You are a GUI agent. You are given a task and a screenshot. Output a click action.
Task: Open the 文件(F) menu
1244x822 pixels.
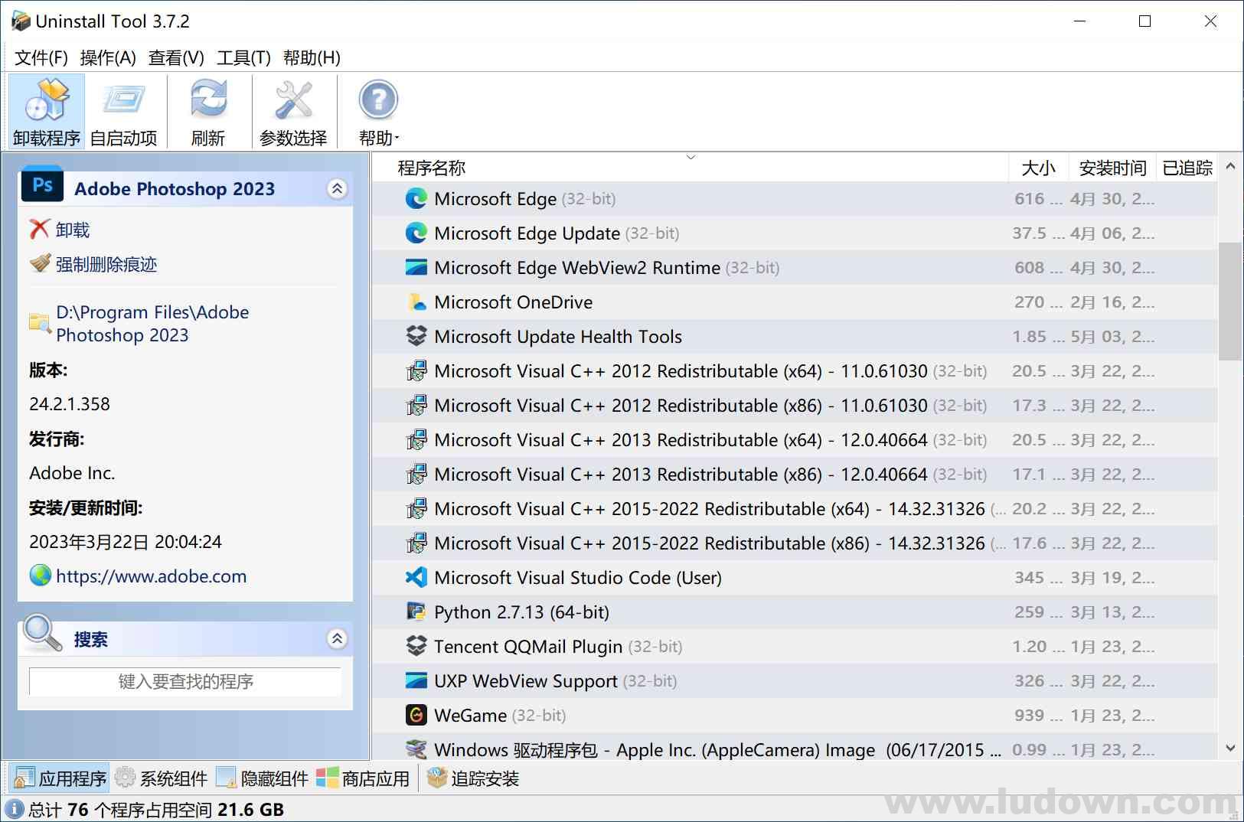tap(41, 58)
